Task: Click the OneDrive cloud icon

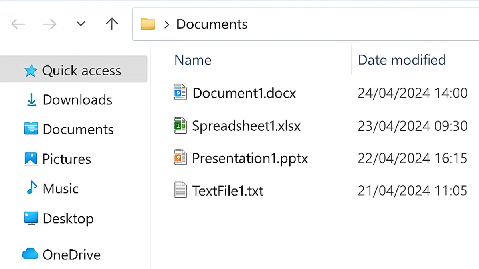Action: (30, 254)
